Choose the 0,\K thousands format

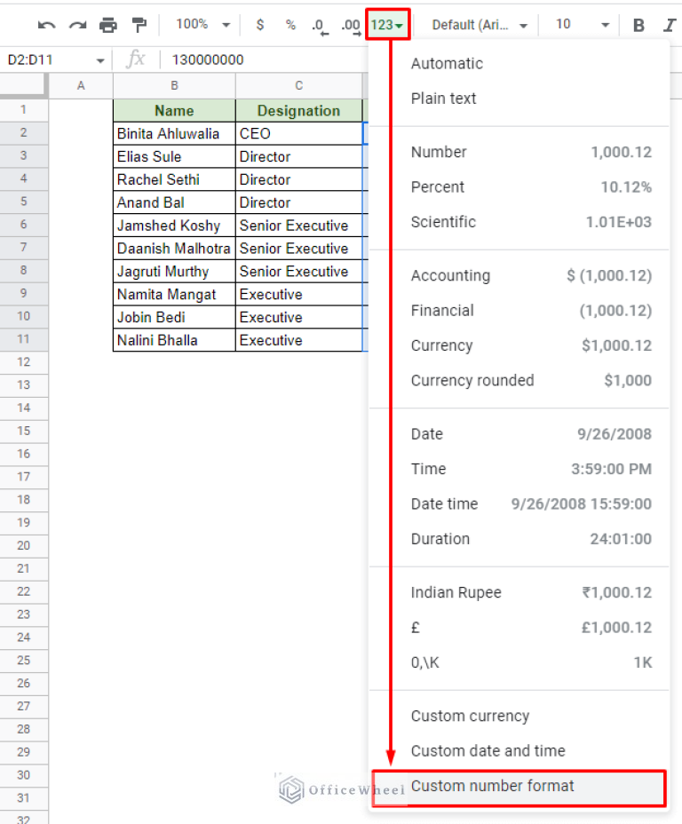click(519, 662)
